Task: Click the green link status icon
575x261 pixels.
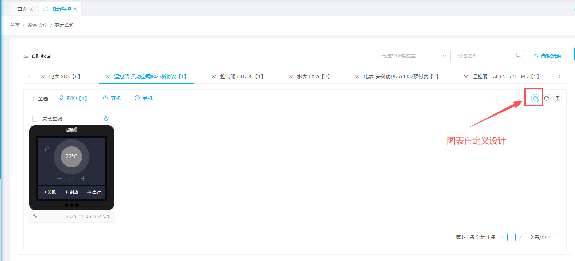Action: click(x=35, y=216)
